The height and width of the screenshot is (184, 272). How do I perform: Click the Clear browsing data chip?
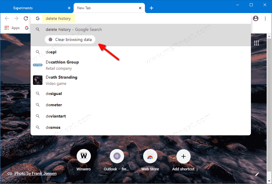[70, 39]
